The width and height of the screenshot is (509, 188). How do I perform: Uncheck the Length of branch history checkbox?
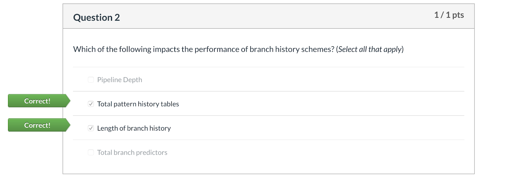[x=91, y=128]
